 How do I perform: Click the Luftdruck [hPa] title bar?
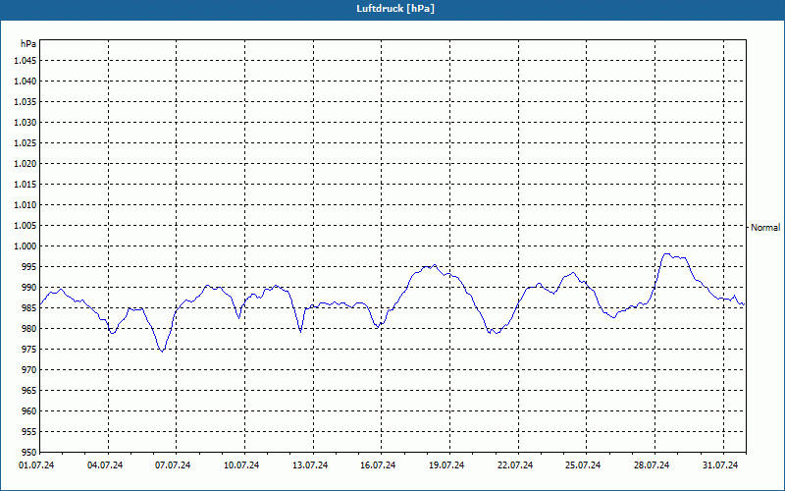(x=392, y=10)
